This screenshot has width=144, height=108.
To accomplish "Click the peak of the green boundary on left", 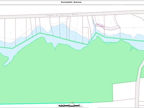I will coord(40,33).
